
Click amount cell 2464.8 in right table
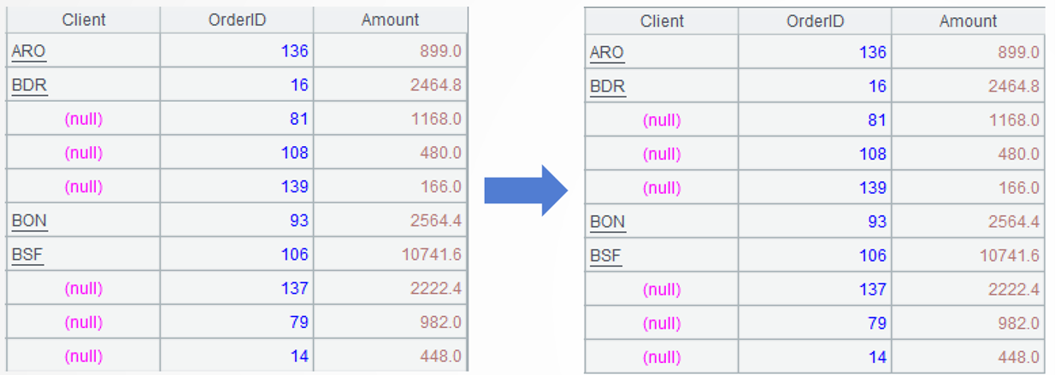pos(1014,86)
